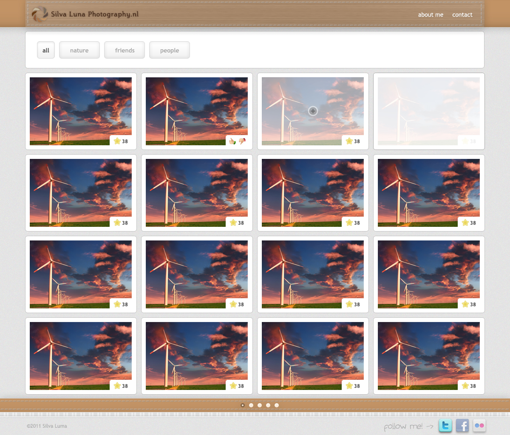Filter the gallery by "nature"
The height and width of the screenshot is (435, 510).
79,50
